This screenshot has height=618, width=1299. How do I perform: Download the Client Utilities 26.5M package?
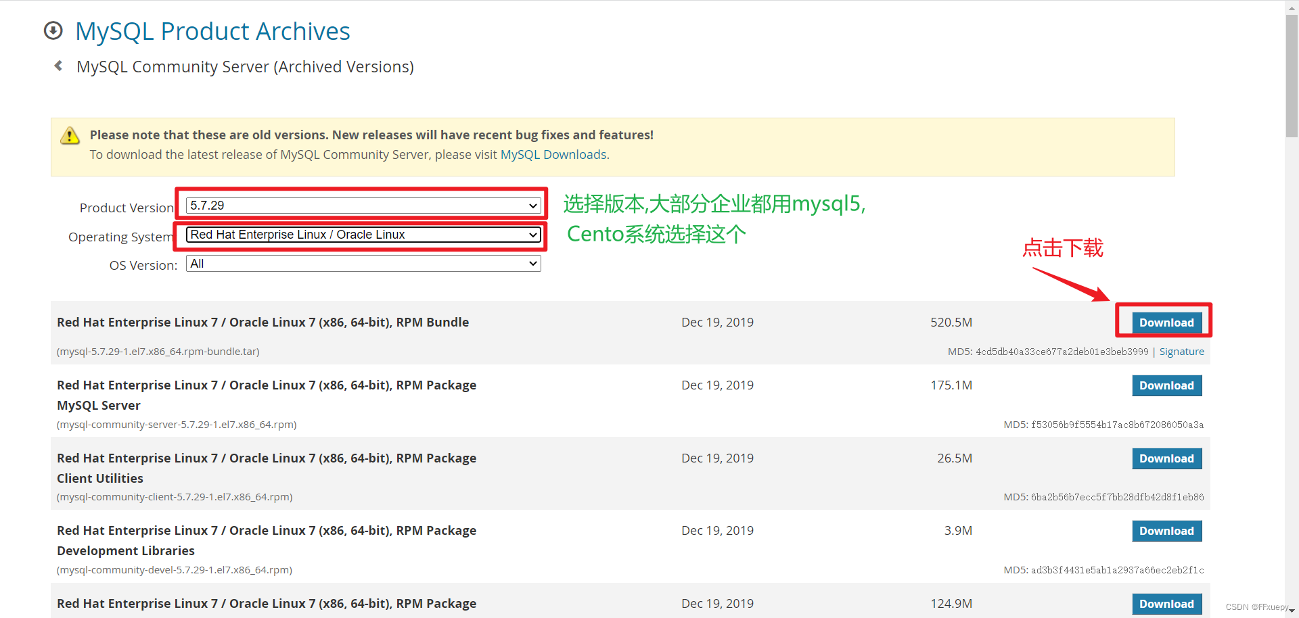coord(1166,458)
